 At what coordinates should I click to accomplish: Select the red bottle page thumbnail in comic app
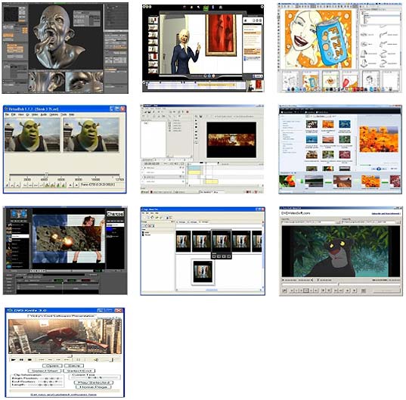(350, 79)
